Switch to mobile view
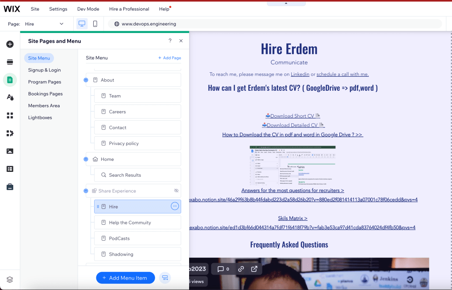This screenshot has width=452, height=290. tap(95, 24)
